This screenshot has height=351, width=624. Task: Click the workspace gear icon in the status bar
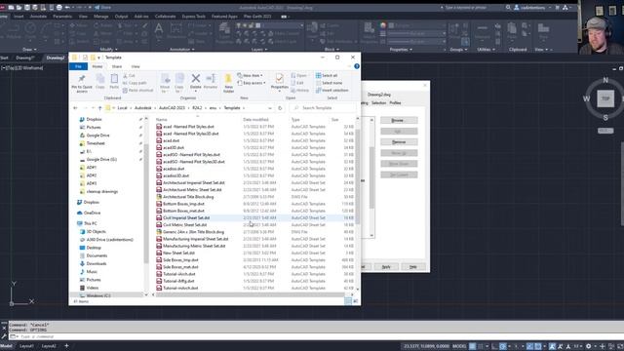pos(588,346)
